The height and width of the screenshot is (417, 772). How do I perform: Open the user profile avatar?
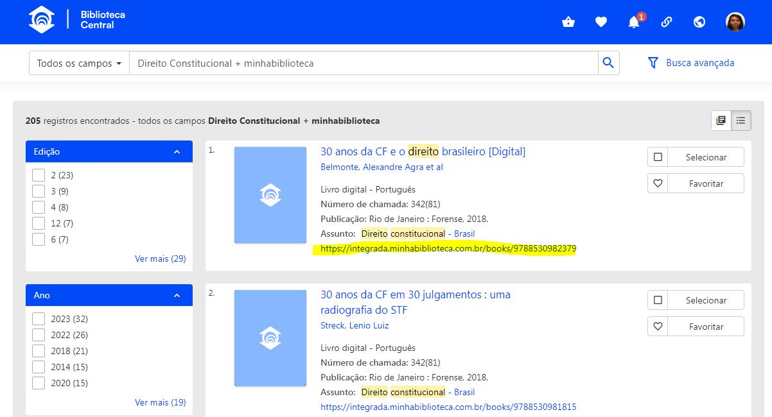[x=735, y=22]
